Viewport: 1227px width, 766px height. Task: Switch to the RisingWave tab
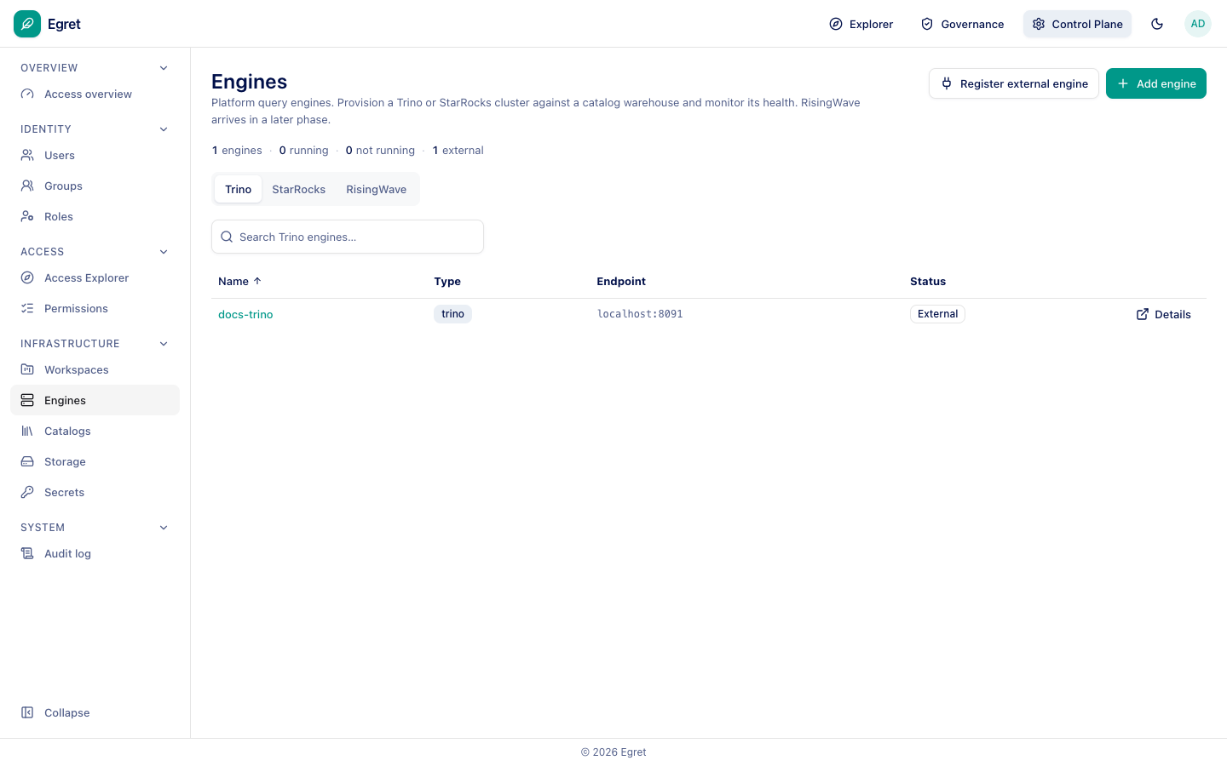[377, 190]
